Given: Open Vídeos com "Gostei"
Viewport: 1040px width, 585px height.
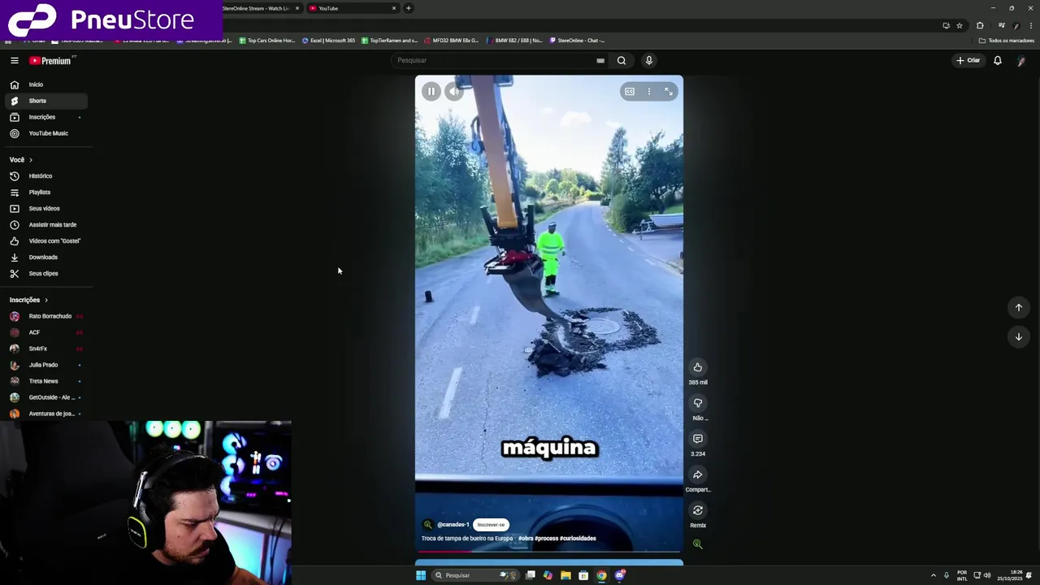Looking at the screenshot, I should click(x=45, y=241).
